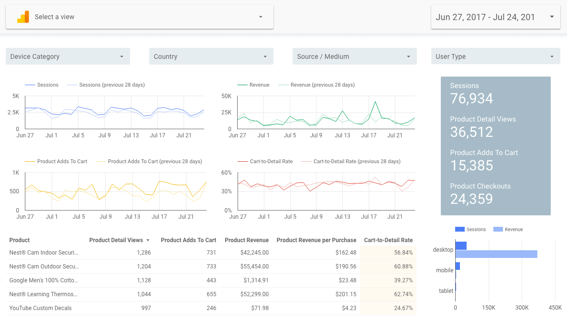Screen dimensions: 567x323
Task: Expand the Device Category filter
Action: click(67, 56)
